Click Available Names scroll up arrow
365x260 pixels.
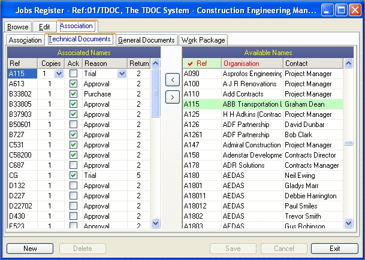click(348, 64)
